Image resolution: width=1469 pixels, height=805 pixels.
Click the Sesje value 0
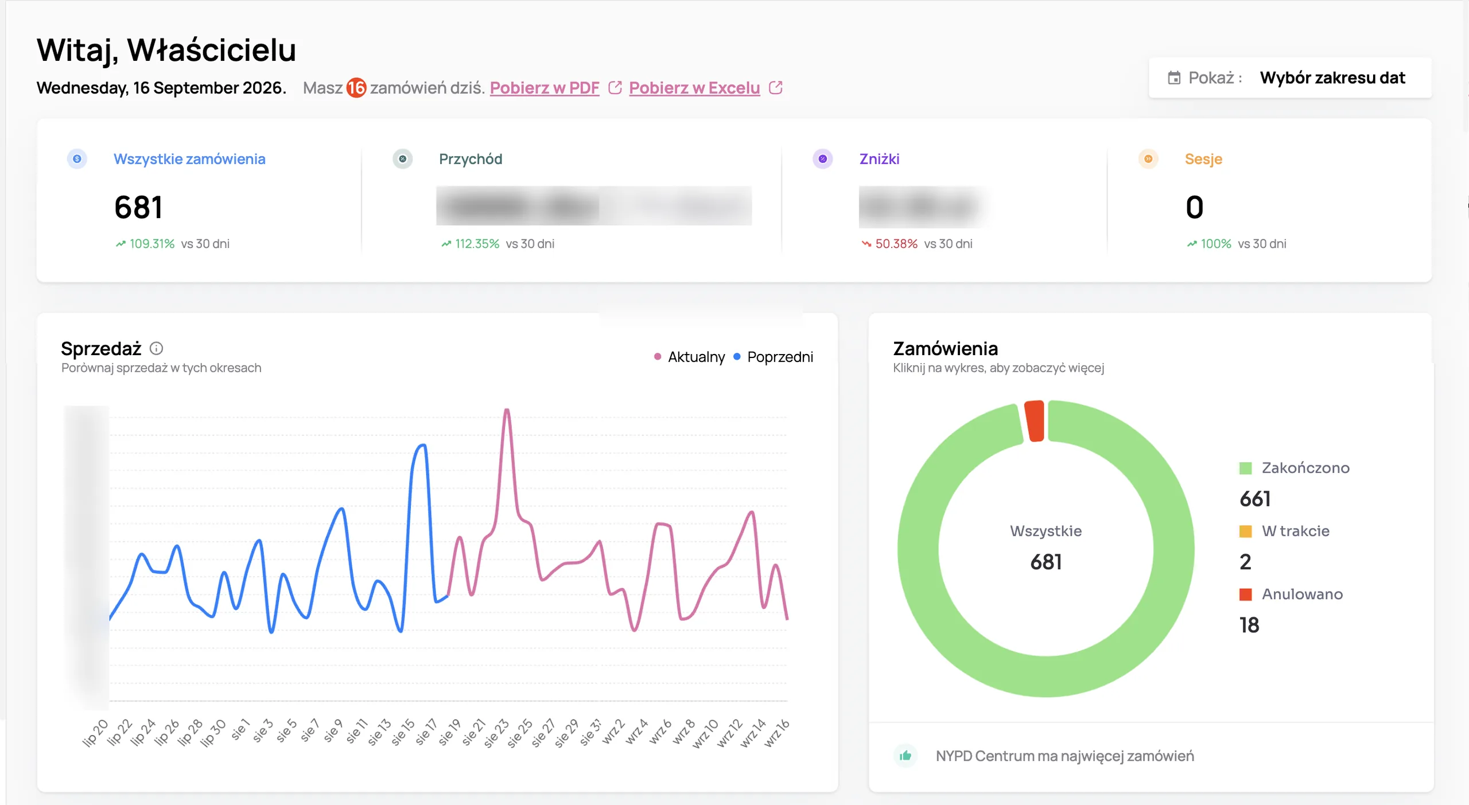(1194, 207)
